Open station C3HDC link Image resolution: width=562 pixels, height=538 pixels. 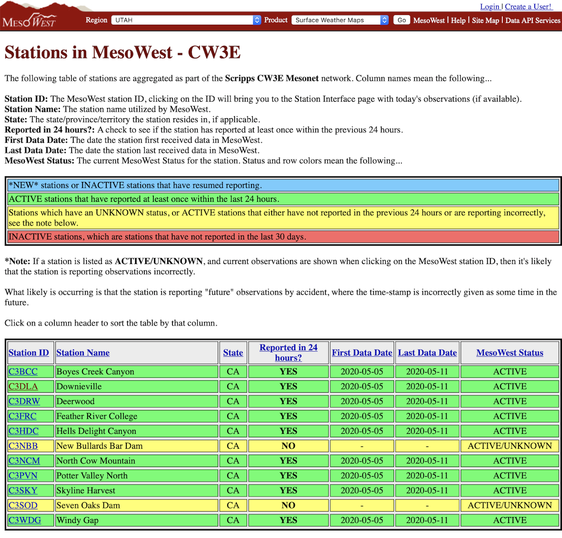click(x=24, y=431)
